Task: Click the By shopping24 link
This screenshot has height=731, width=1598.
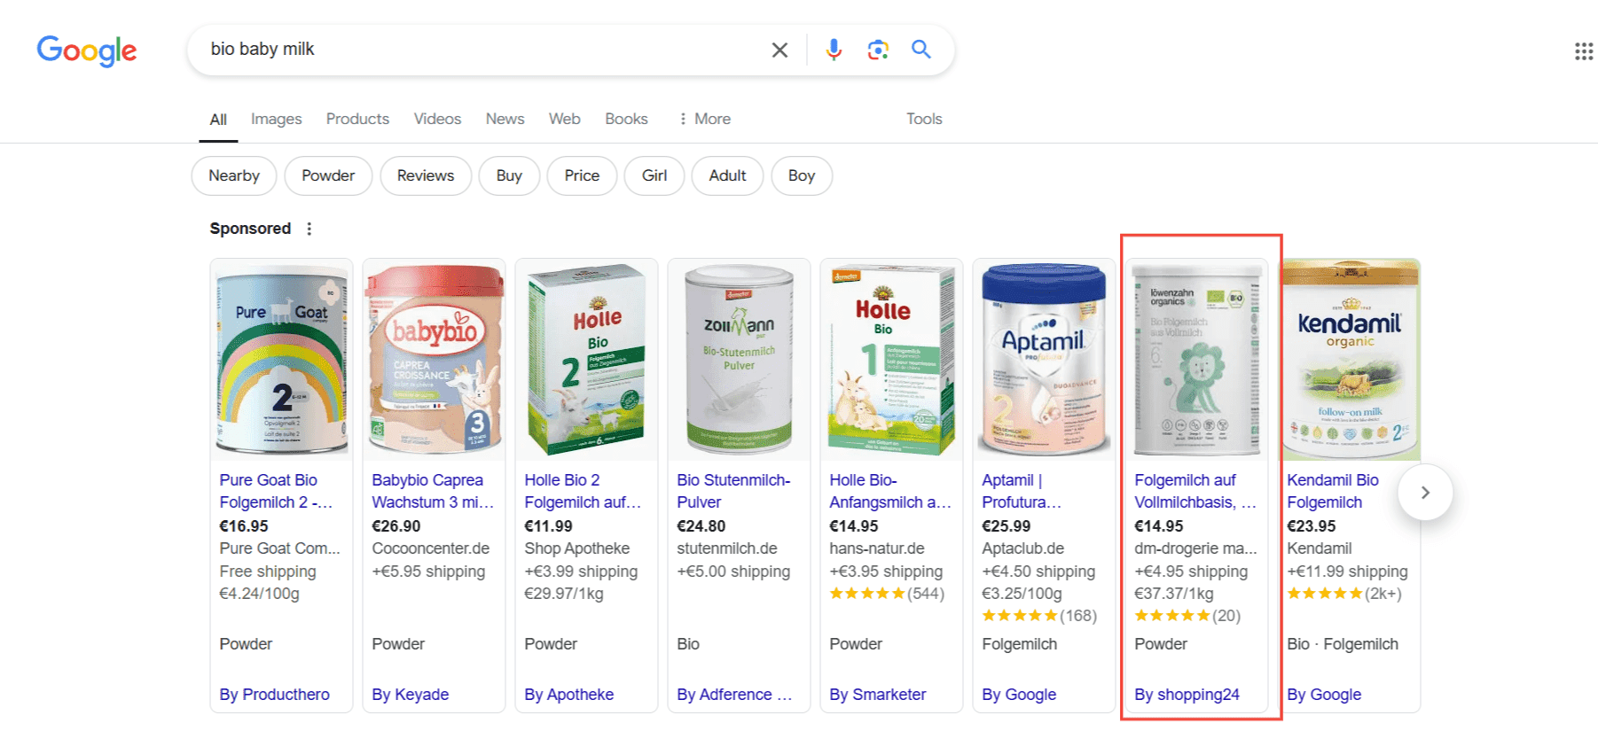Action: (1187, 695)
